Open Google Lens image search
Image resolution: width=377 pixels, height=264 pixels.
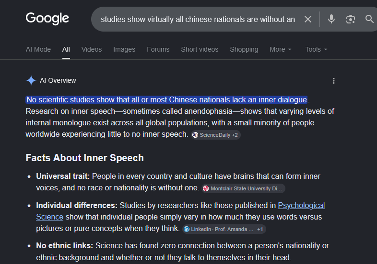point(350,19)
